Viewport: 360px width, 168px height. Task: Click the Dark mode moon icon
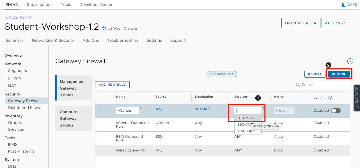point(343,5)
